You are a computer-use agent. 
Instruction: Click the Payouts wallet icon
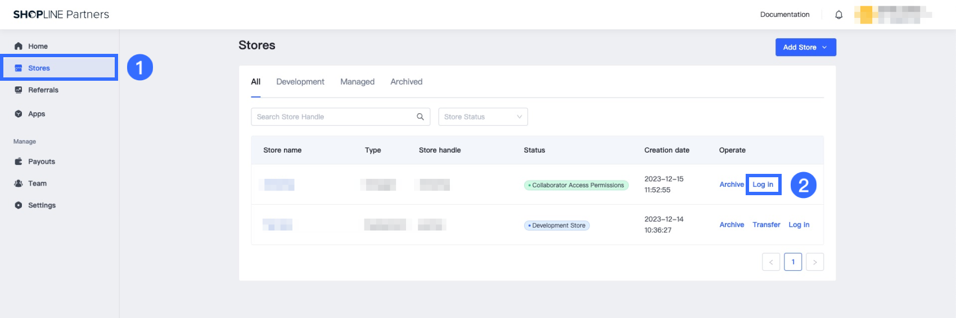click(x=19, y=162)
